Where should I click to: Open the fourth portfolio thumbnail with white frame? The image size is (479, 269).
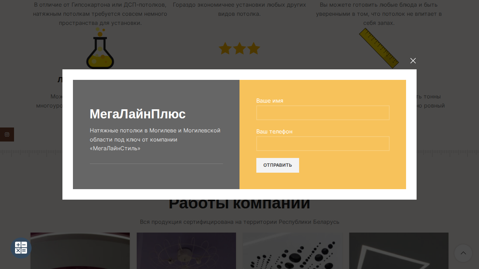tap(399, 251)
